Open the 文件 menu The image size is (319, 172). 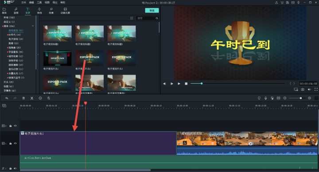click(23, 3)
